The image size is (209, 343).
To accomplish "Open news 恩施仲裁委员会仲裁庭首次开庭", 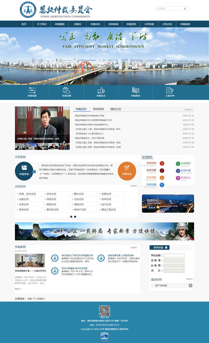I will [90, 116].
